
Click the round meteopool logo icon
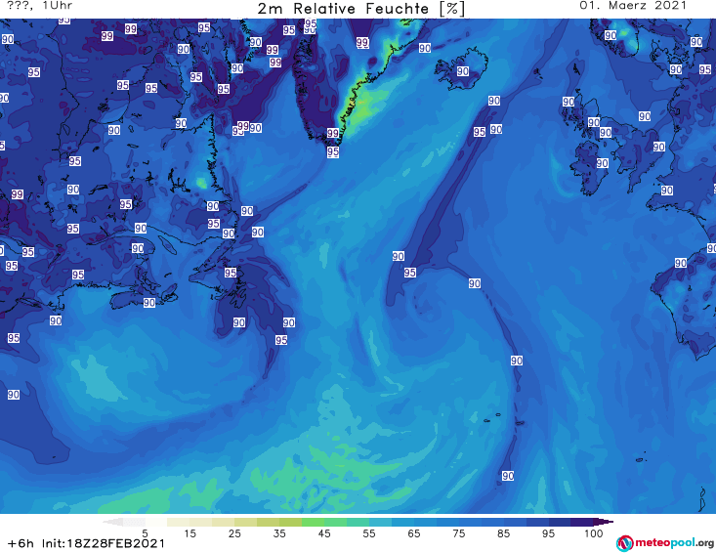pyautogui.click(x=624, y=543)
